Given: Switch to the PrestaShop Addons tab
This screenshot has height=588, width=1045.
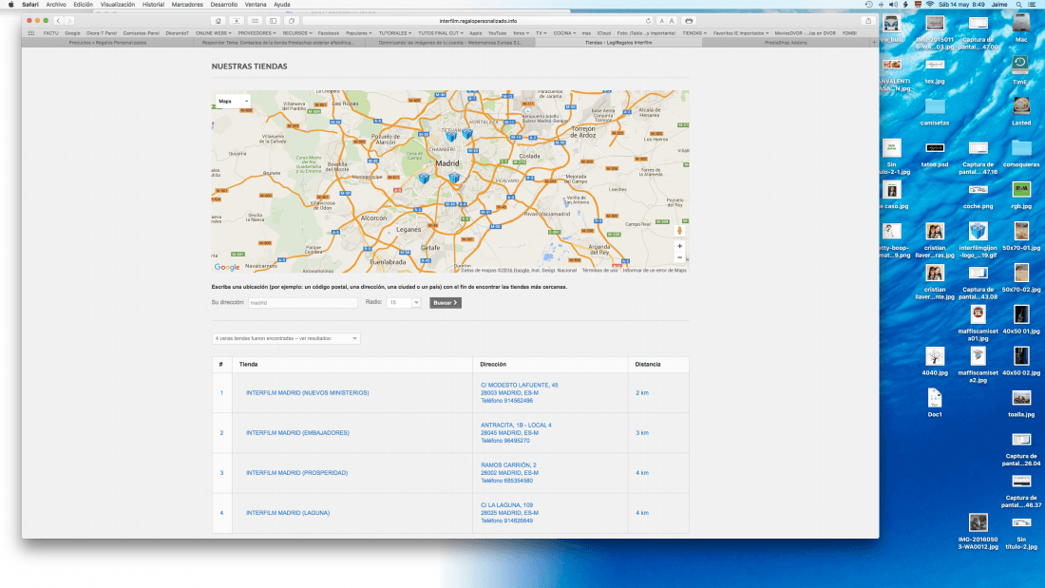Looking at the screenshot, I should click(786, 43).
